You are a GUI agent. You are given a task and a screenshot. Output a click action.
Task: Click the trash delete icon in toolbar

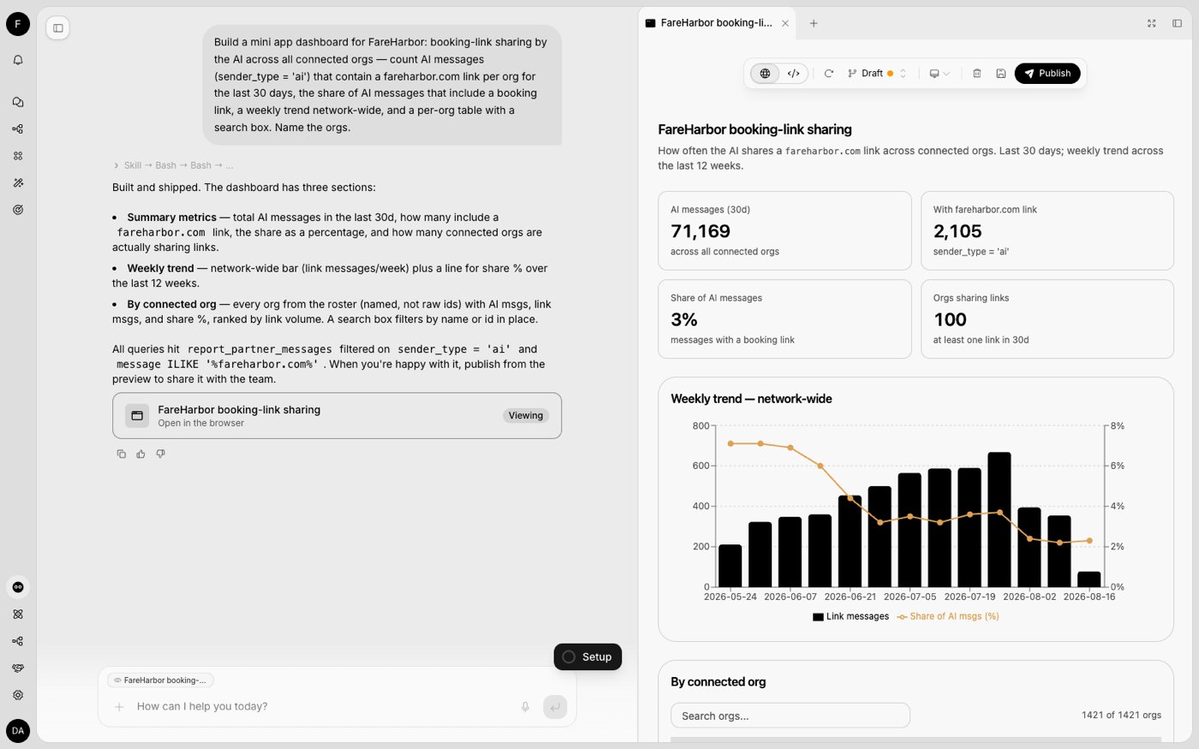(x=976, y=74)
